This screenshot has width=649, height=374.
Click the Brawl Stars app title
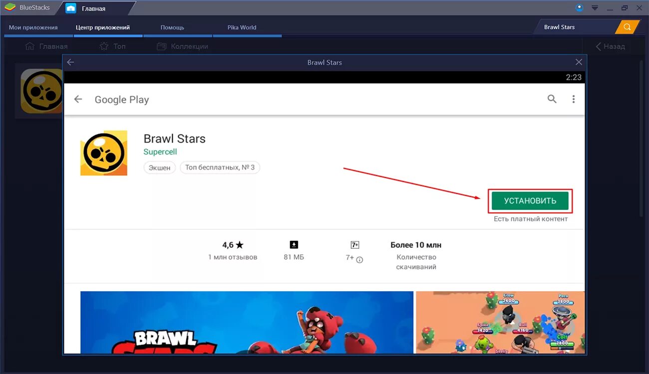coord(174,139)
